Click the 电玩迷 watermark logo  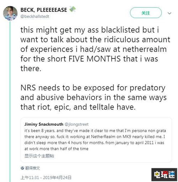[x=164, y=175]
